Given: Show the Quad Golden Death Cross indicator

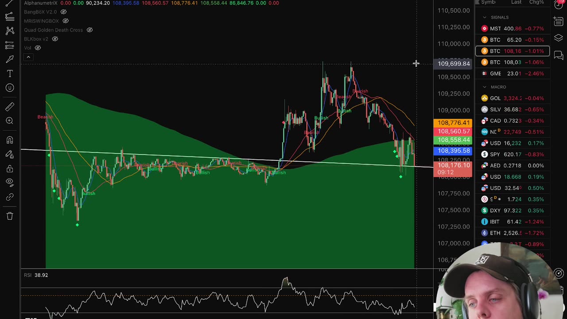Looking at the screenshot, I should tap(89, 30).
